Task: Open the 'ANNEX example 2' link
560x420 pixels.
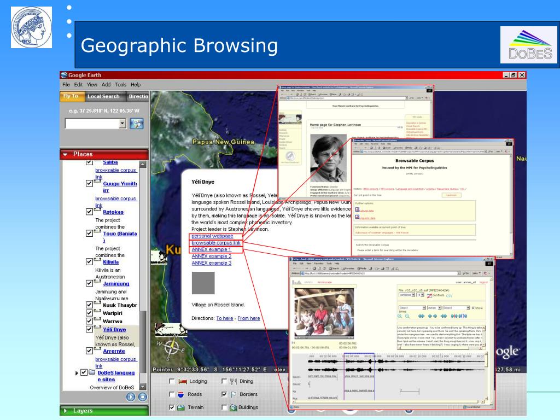Action: pos(212,256)
